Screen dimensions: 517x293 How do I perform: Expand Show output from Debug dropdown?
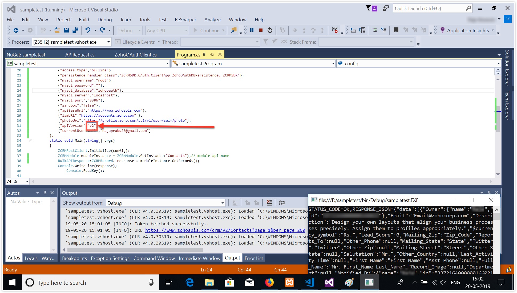[223, 203]
